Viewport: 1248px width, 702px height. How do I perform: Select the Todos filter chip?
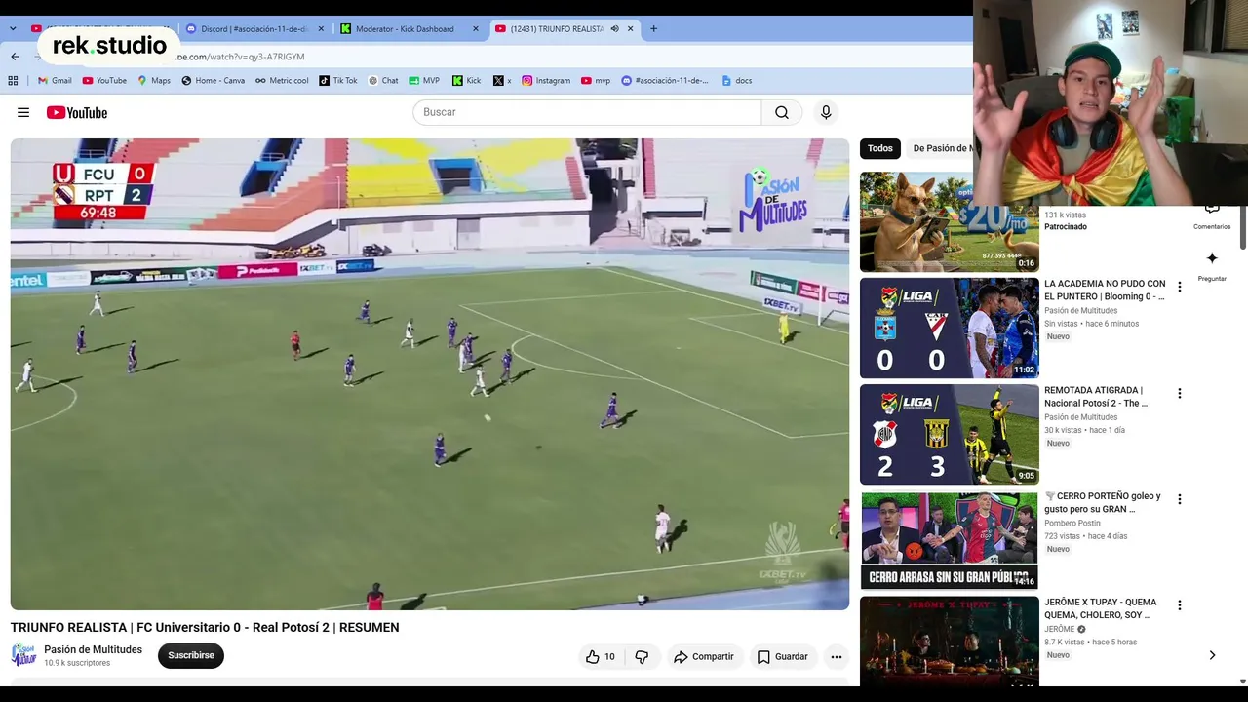880,148
